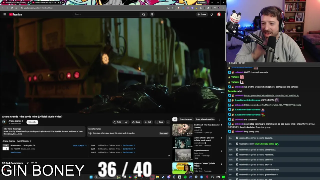Save video to playlist

pos(159,122)
